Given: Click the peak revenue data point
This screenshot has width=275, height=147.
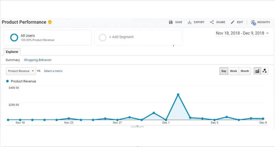Looking at the screenshot, I should (178, 95).
